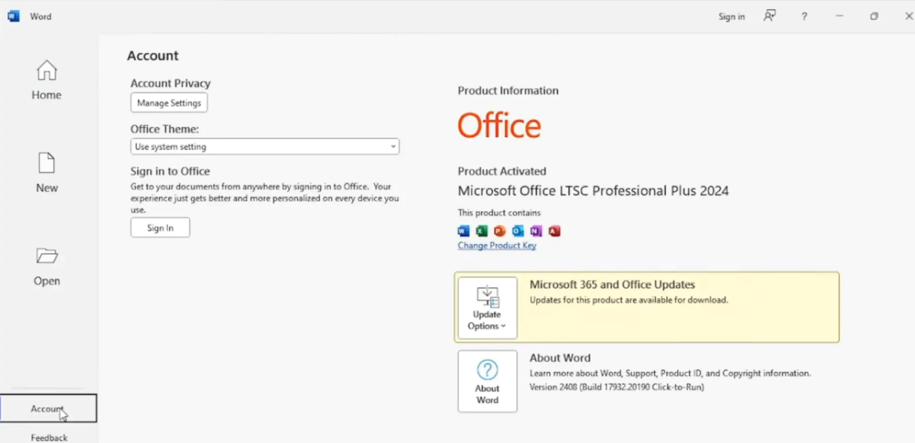Click the Word logo in title bar
Viewport: 915px width, 443px height.
(14, 16)
